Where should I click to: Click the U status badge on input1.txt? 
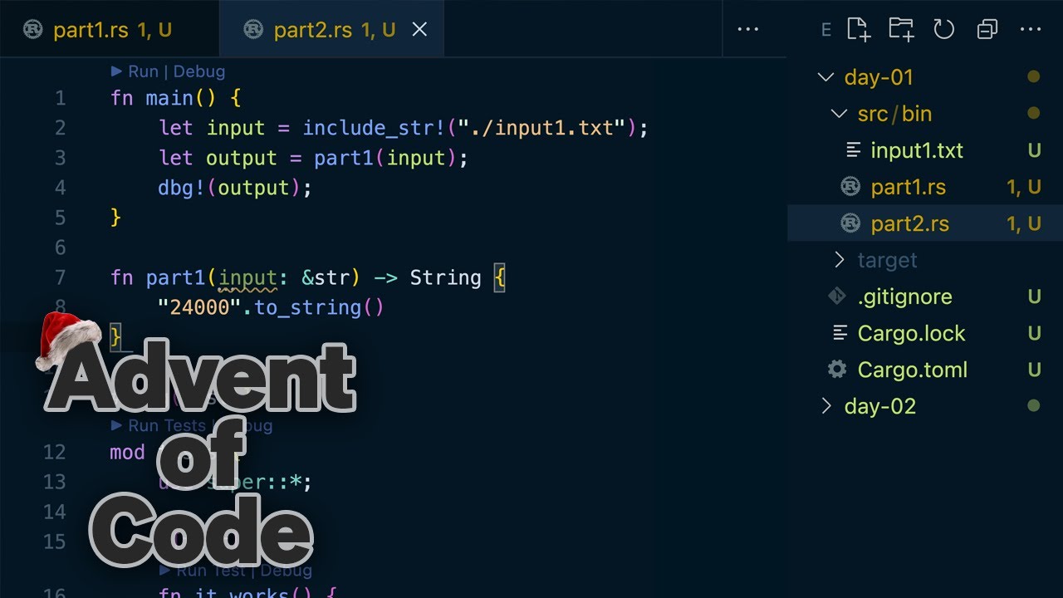point(1034,150)
